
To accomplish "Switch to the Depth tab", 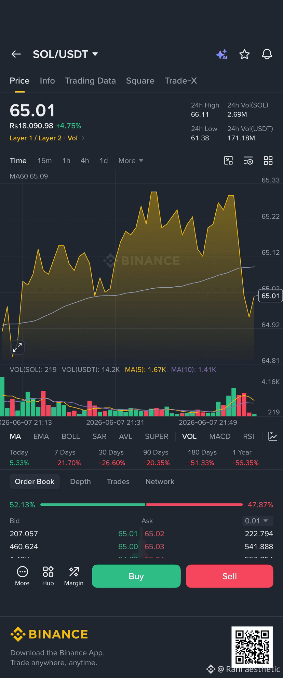I will click(80, 481).
